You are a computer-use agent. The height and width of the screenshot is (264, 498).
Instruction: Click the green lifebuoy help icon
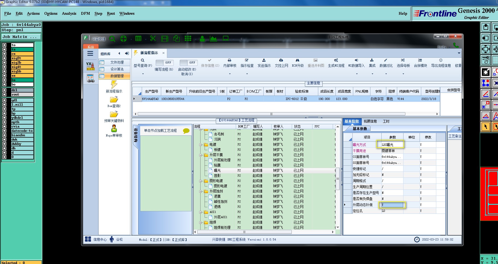(123, 39)
